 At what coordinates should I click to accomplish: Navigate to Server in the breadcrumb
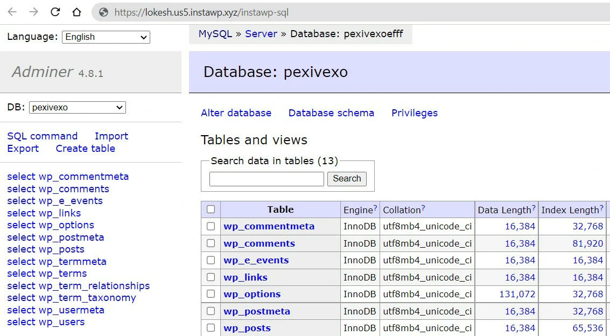pyautogui.click(x=261, y=34)
